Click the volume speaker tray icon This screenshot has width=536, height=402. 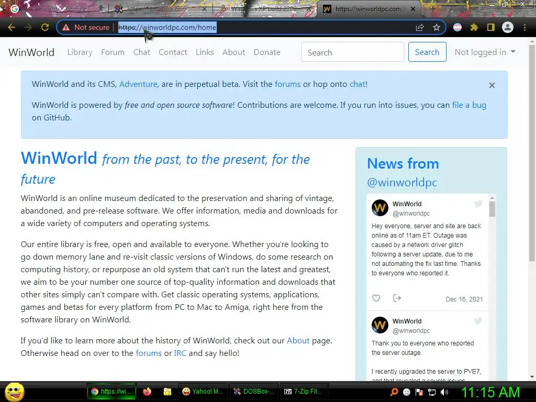[444, 392]
